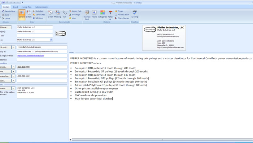Open the Salesforce.com ribbon tab
This screenshot has width=253, height=143.
tap(41, 7)
